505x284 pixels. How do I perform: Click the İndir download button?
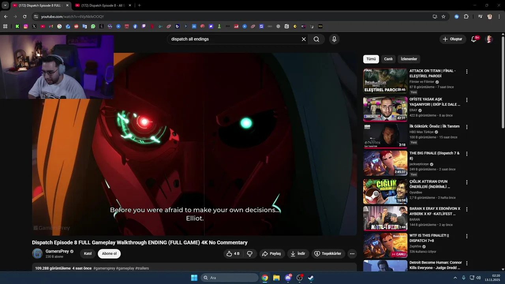[298, 254]
